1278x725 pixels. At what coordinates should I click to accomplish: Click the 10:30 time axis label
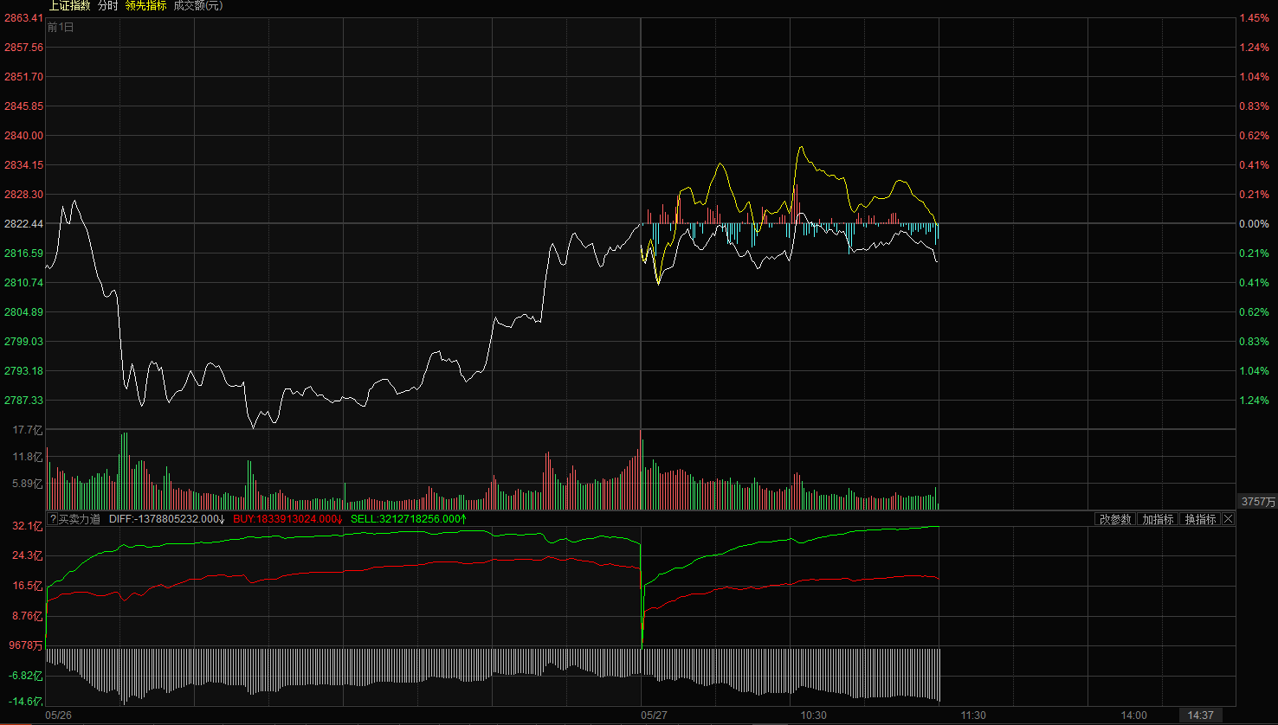coord(813,715)
